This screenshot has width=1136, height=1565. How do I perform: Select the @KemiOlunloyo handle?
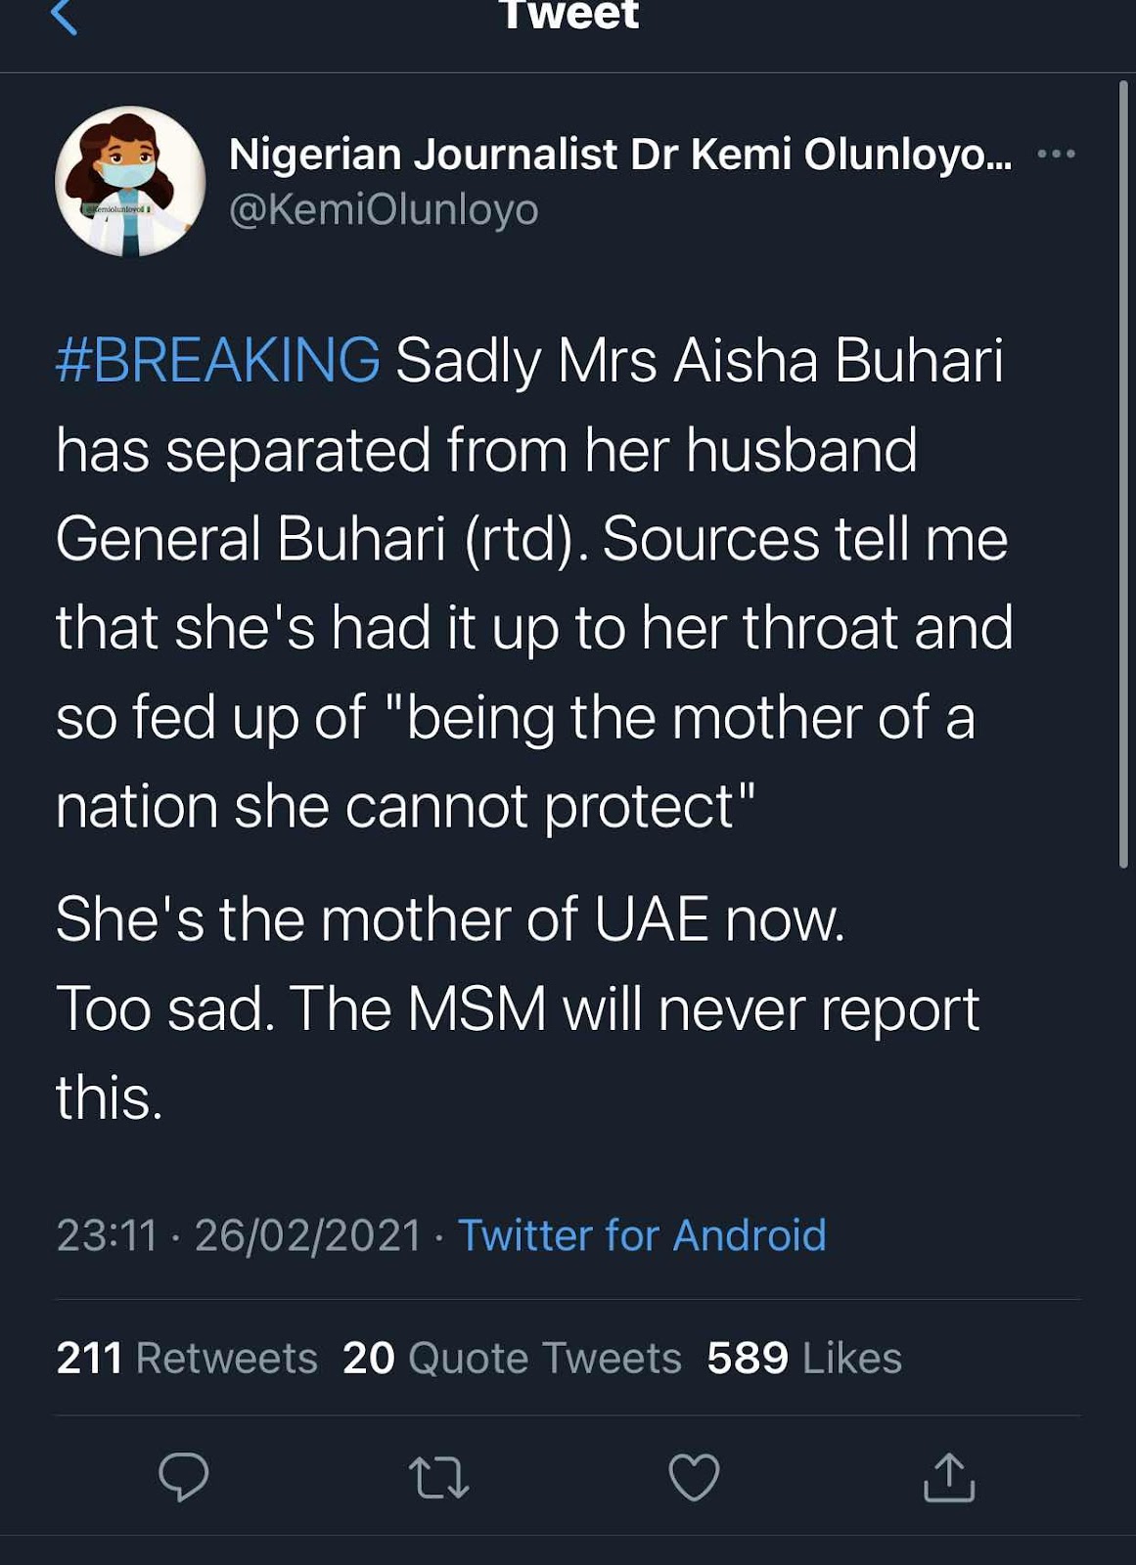click(x=384, y=209)
